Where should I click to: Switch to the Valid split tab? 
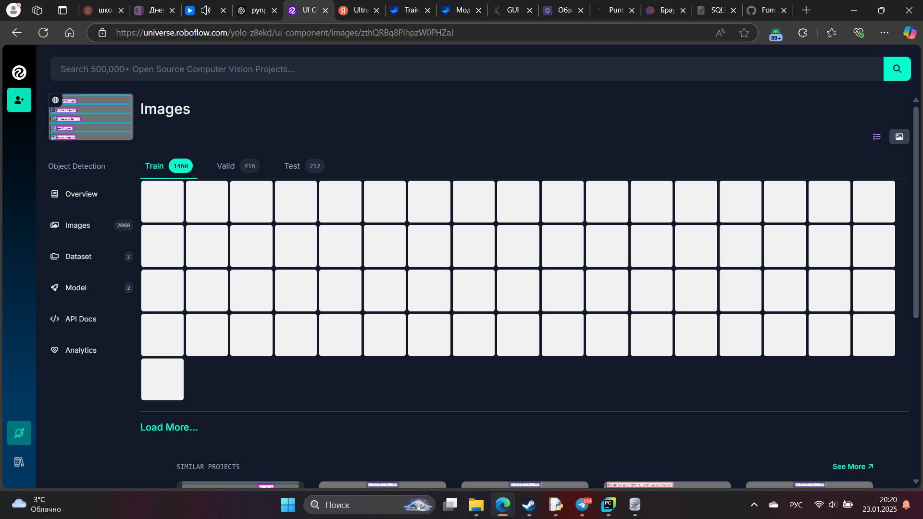(x=225, y=166)
